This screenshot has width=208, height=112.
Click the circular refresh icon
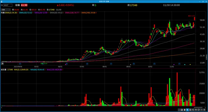point(198,110)
